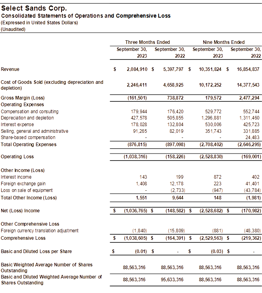Click revenue value 10,351,824

210,69
